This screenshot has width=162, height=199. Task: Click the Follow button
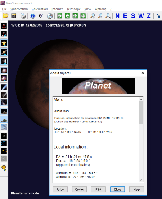(60, 189)
